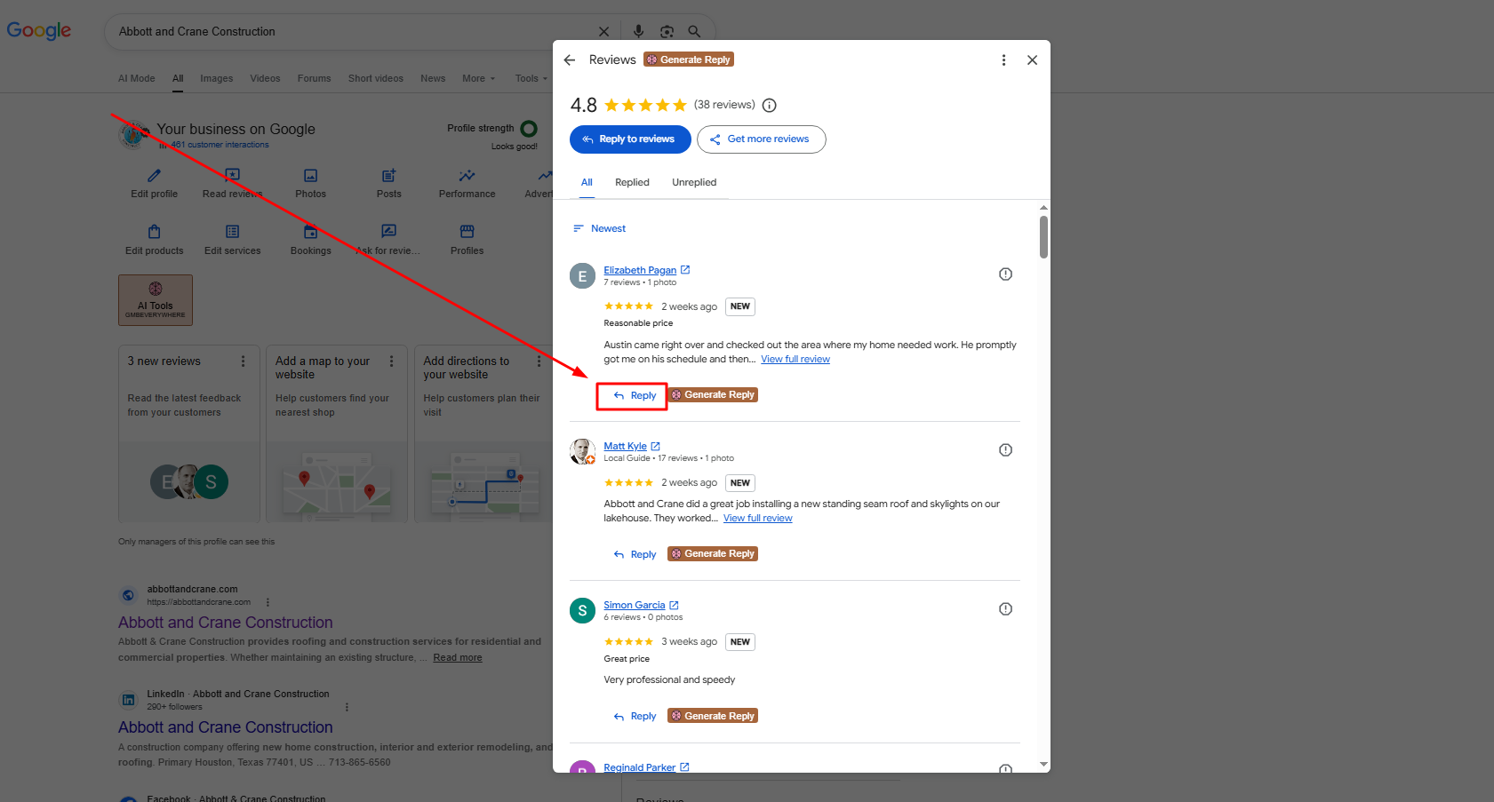View full review from Matt Kyle
This screenshot has width=1494, height=802.
tap(757, 519)
